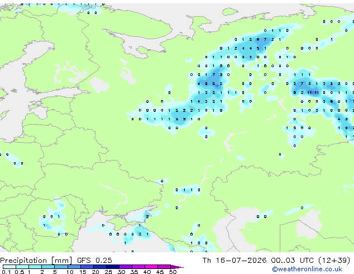
Task: Click the '20' legend scale label
Action: coord(95,272)
